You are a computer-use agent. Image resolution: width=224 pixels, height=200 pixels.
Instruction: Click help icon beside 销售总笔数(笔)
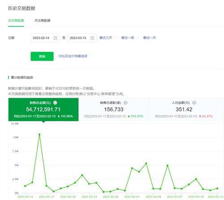pos(125,103)
